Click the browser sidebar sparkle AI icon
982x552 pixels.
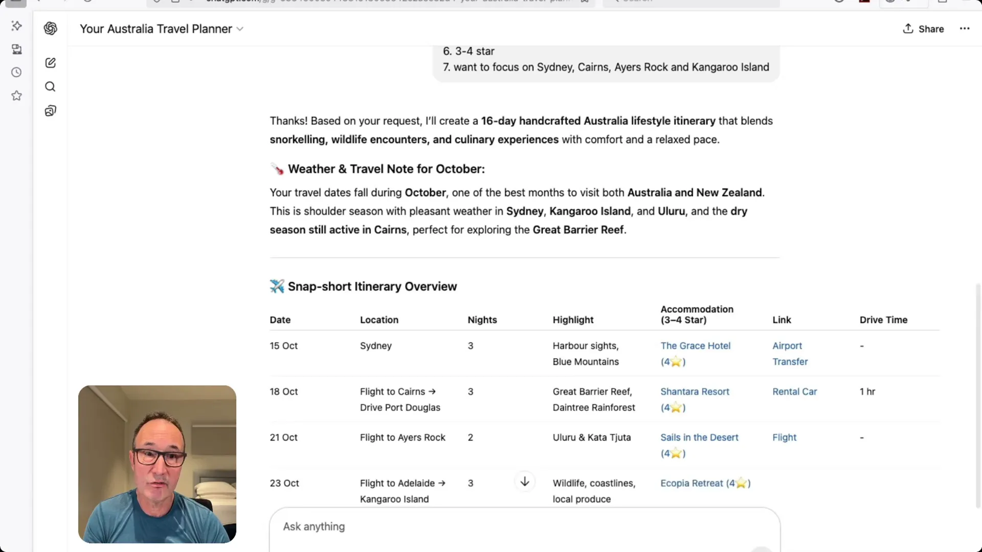click(x=17, y=26)
